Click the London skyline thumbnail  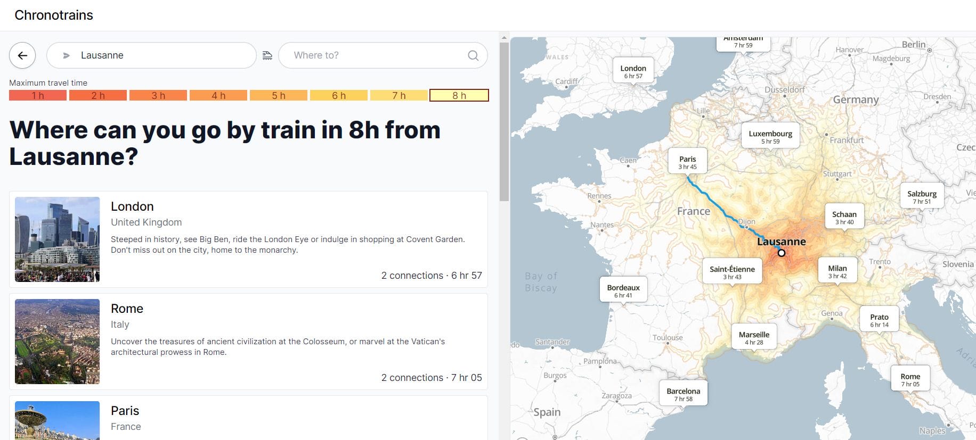[x=58, y=239]
